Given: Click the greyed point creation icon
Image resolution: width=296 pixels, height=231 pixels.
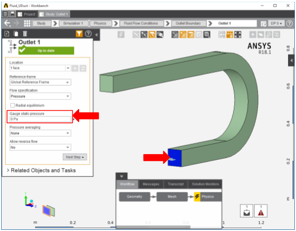Looking at the screenshot, I should tap(253, 34).
